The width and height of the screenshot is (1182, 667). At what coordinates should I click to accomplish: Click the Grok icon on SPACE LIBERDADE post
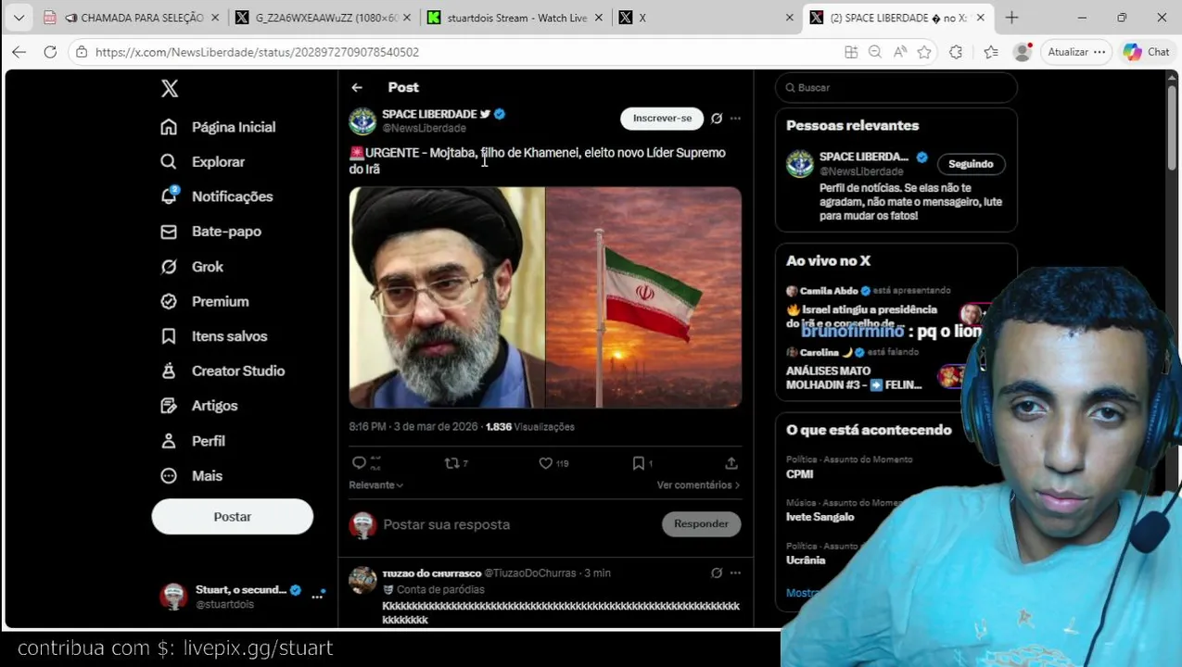717,119
